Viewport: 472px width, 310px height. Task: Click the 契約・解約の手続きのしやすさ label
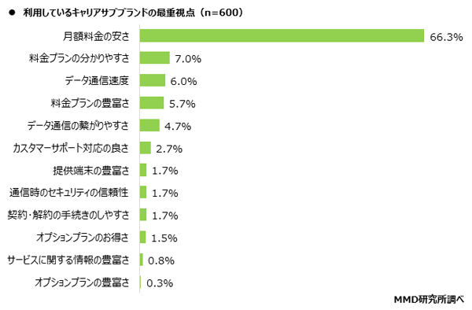68,215
